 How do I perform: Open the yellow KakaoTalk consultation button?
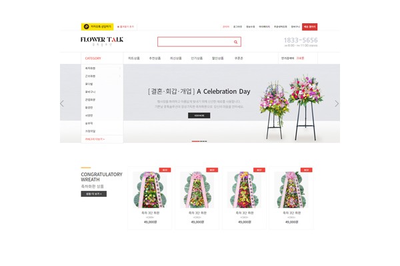pos(97,27)
